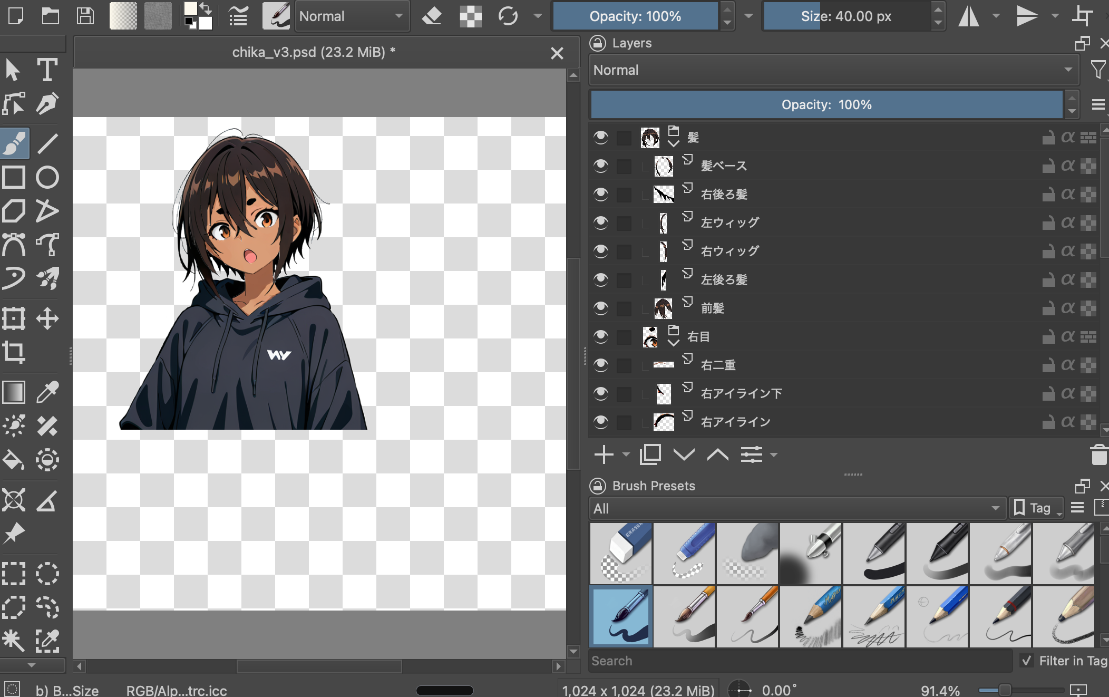Add a new paint layer

tap(604, 454)
